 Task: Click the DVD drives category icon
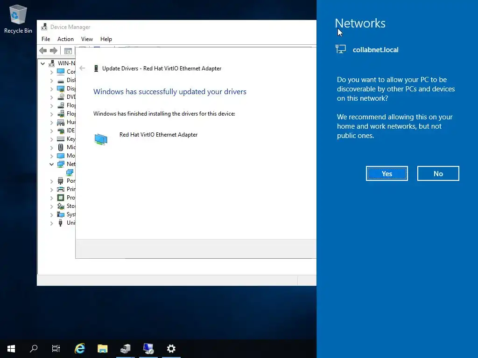61,97
